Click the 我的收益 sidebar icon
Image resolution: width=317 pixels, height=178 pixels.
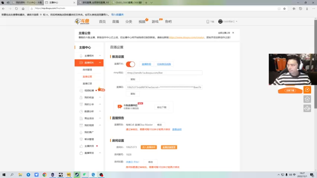pyautogui.click(x=81, y=97)
